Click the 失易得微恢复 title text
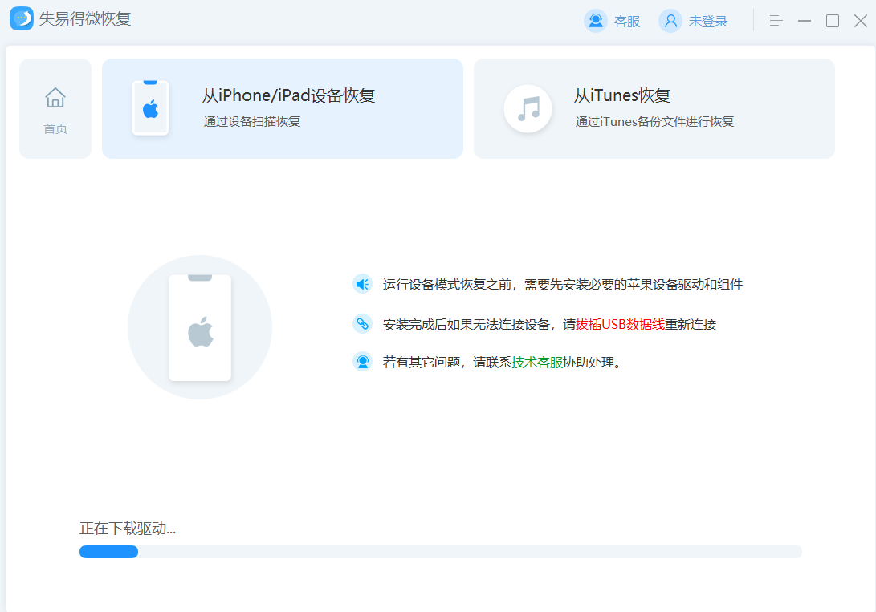This screenshot has height=612, width=876. click(x=85, y=19)
